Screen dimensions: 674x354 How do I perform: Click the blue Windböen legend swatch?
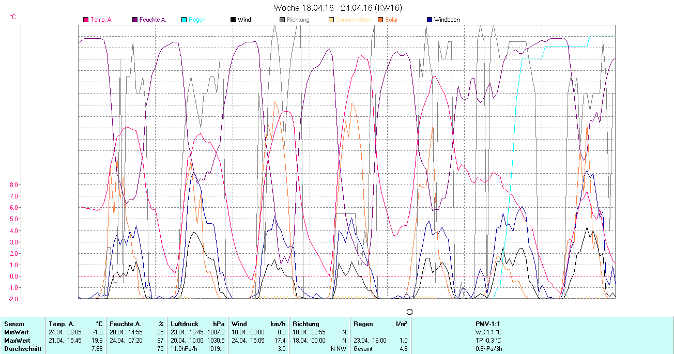click(430, 20)
